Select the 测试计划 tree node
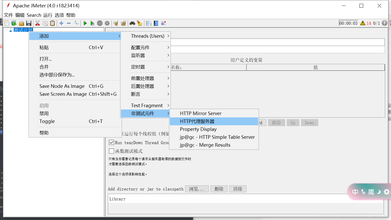The image size is (391, 220). click(23, 30)
